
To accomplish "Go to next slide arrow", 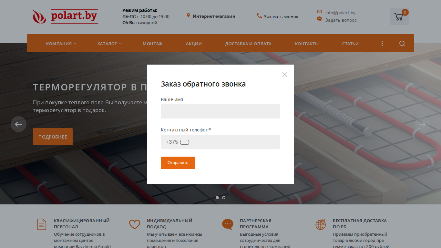I will point(422,124).
